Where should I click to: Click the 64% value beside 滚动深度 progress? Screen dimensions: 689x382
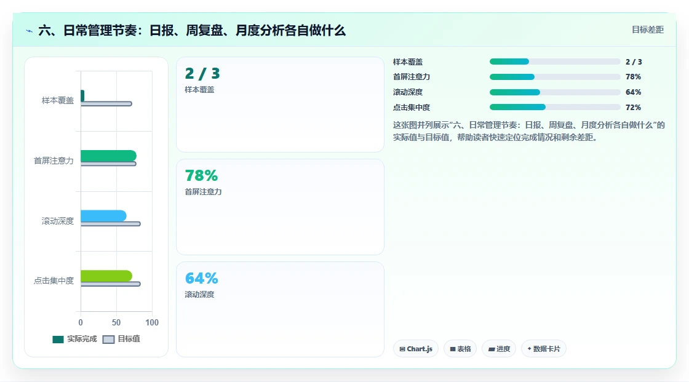click(x=633, y=92)
